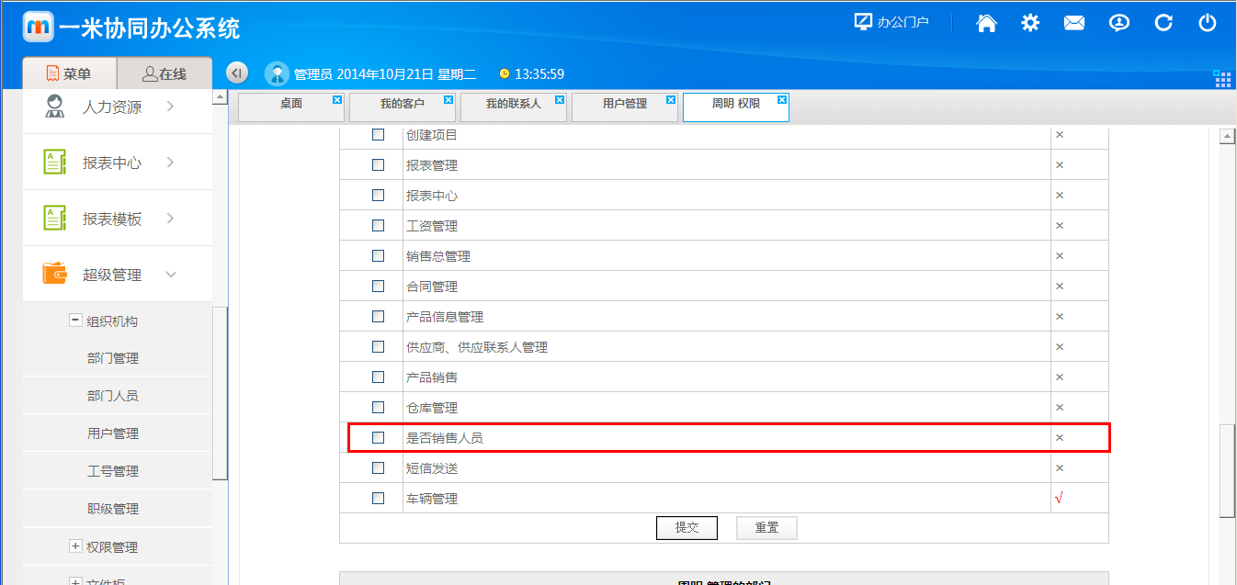Open 职级管理 in sidebar
This screenshot has width=1237, height=585.
[x=113, y=509]
